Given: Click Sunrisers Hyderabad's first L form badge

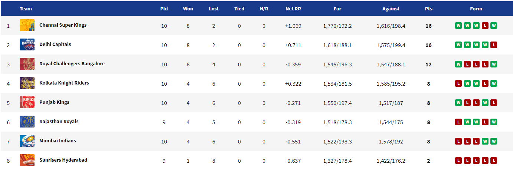Looking at the screenshot, I should pos(458,161).
